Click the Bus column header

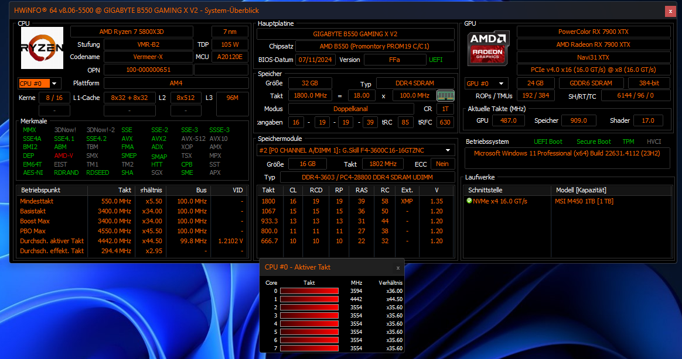pos(188,190)
